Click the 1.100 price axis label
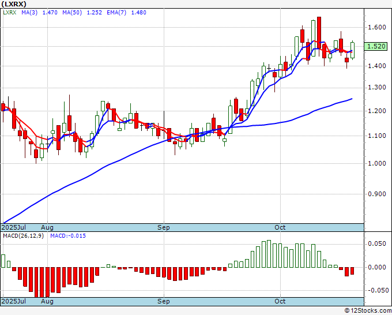Screen dimensions: 392x315 377,136
